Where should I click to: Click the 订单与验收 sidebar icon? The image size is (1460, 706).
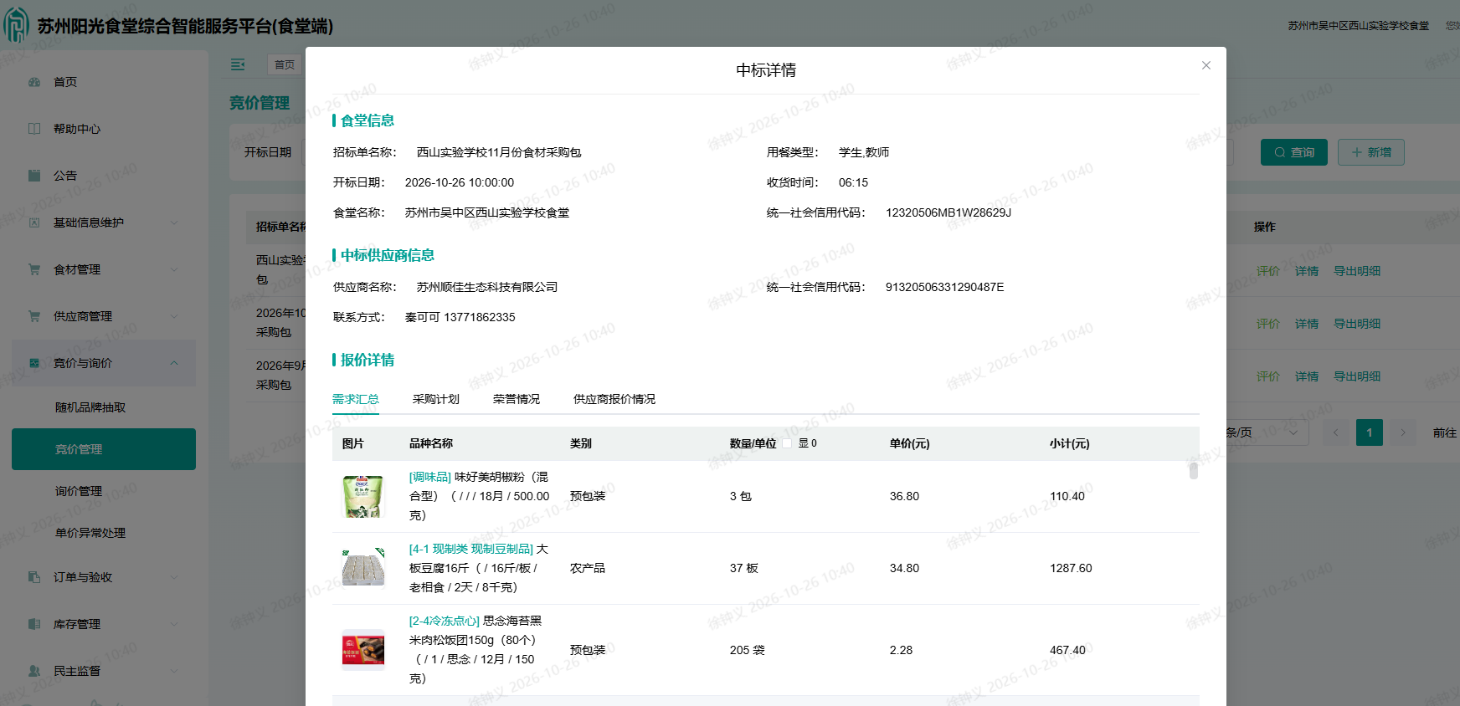[x=34, y=577]
